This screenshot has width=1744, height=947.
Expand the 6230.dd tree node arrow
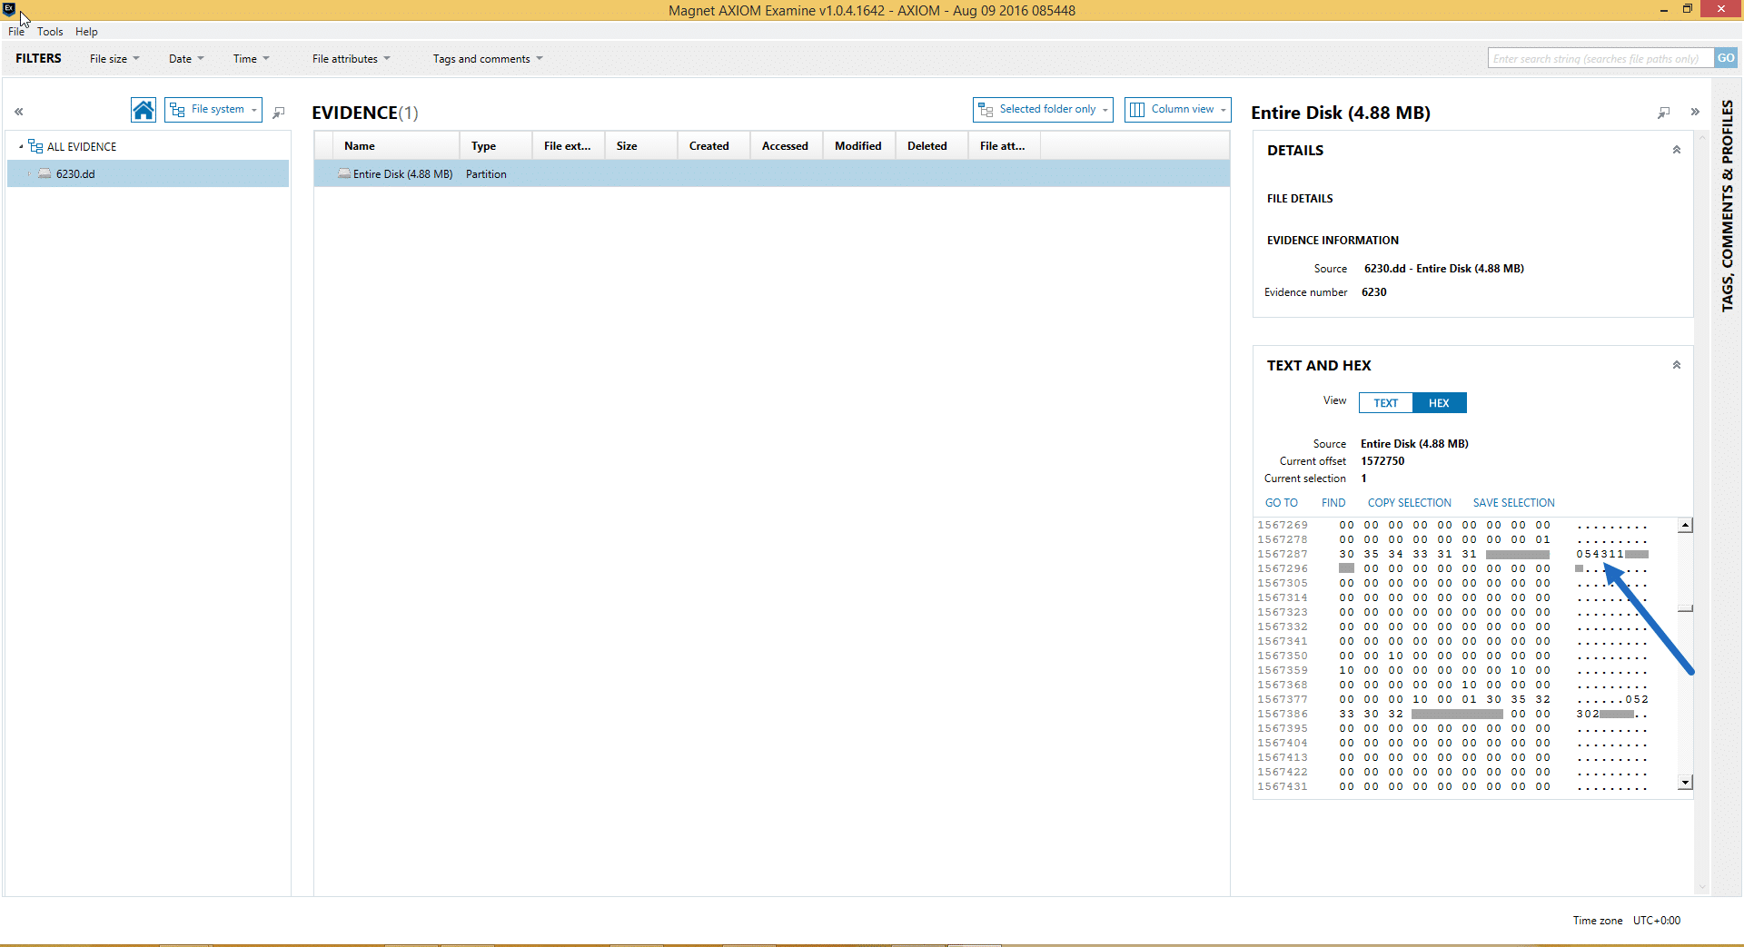tap(29, 173)
